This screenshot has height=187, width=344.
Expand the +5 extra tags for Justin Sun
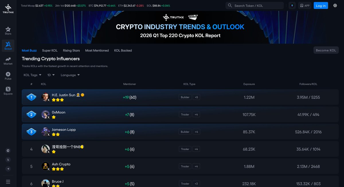coord(196,97)
